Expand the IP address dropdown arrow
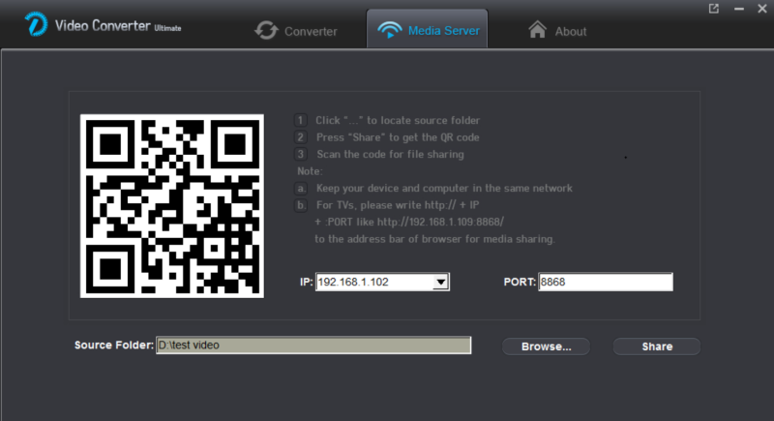Image resolution: width=774 pixels, height=421 pixels. tap(441, 282)
